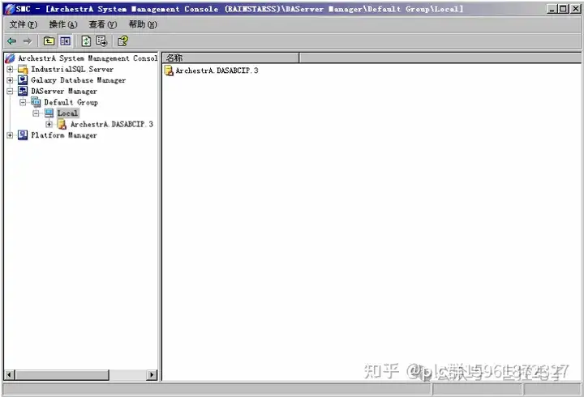
Task: Sort by the 名称 column header
Action: [x=231, y=58]
